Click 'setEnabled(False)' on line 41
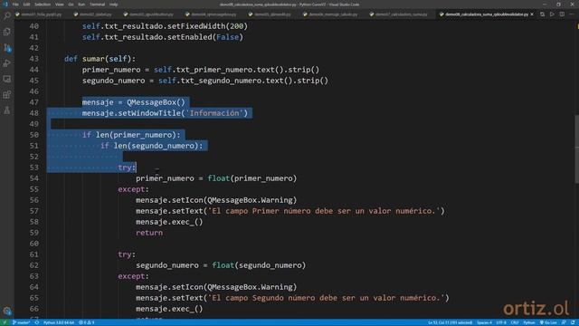The image size is (579, 326). (205, 37)
